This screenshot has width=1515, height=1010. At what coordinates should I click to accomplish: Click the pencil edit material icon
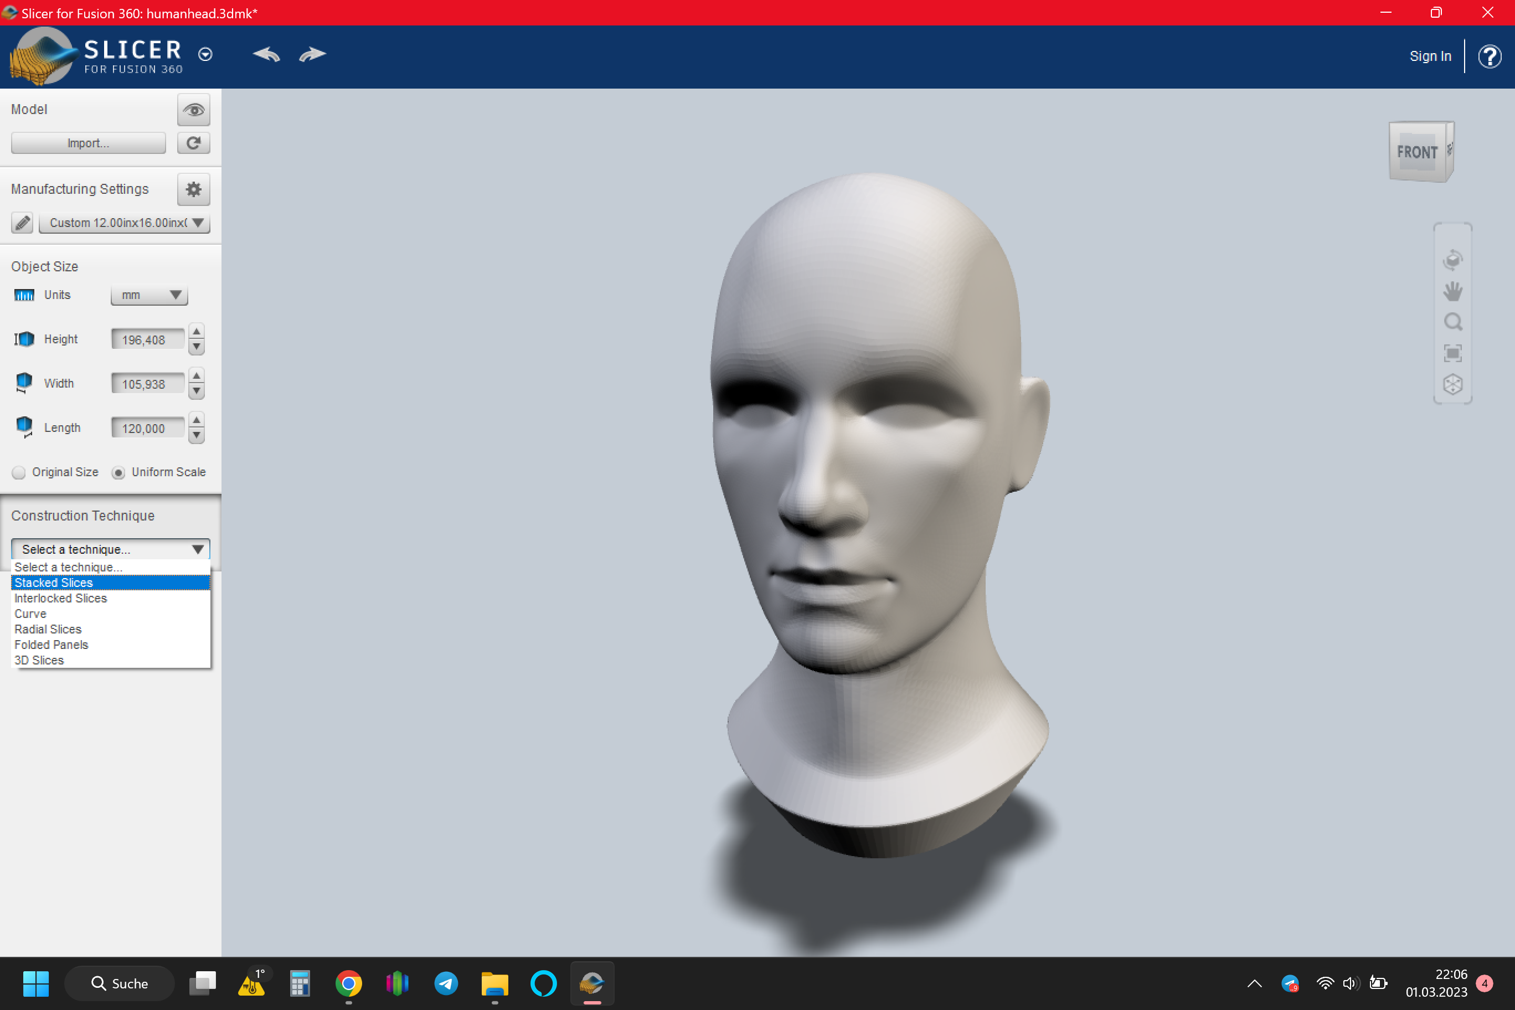23,223
